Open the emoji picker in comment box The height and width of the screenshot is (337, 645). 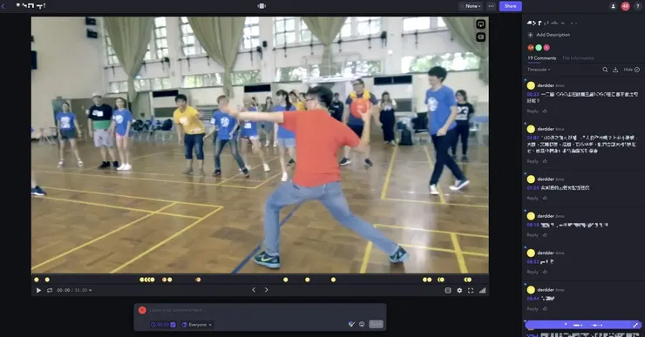click(362, 324)
